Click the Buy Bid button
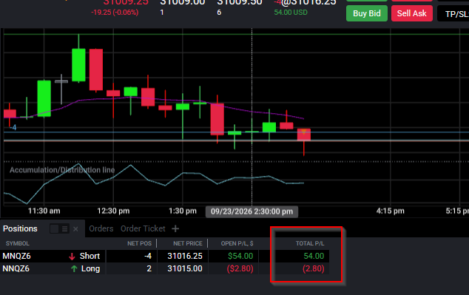This screenshot has height=295, width=469. pyautogui.click(x=367, y=13)
